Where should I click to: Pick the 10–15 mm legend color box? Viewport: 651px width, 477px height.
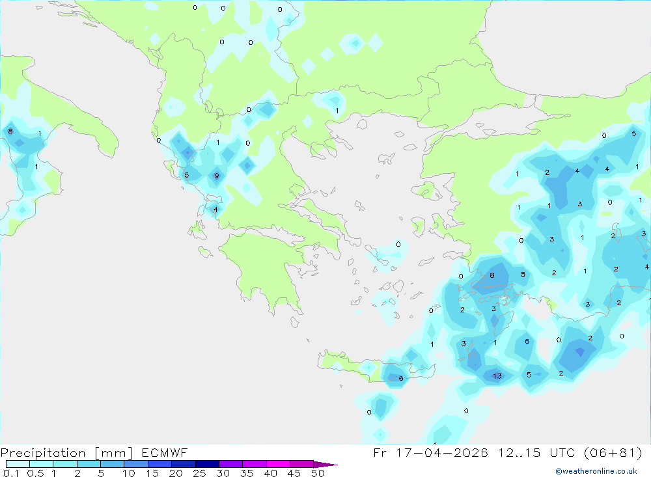click(x=136, y=464)
